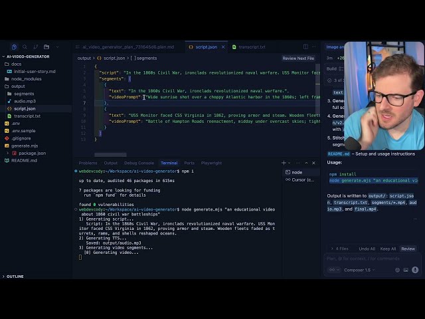Switch to the Ports panel tab

189,163
